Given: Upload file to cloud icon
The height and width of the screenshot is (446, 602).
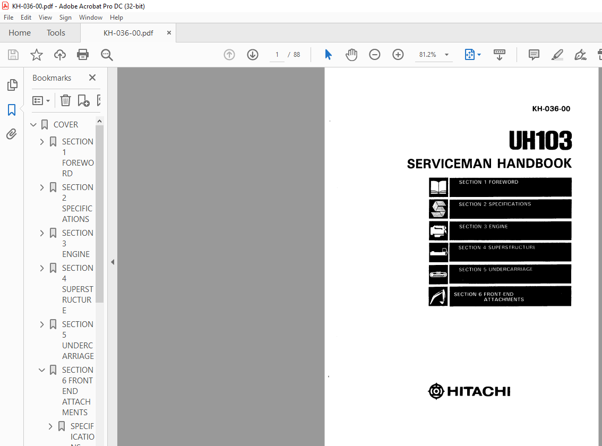Looking at the screenshot, I should [59, 55].
